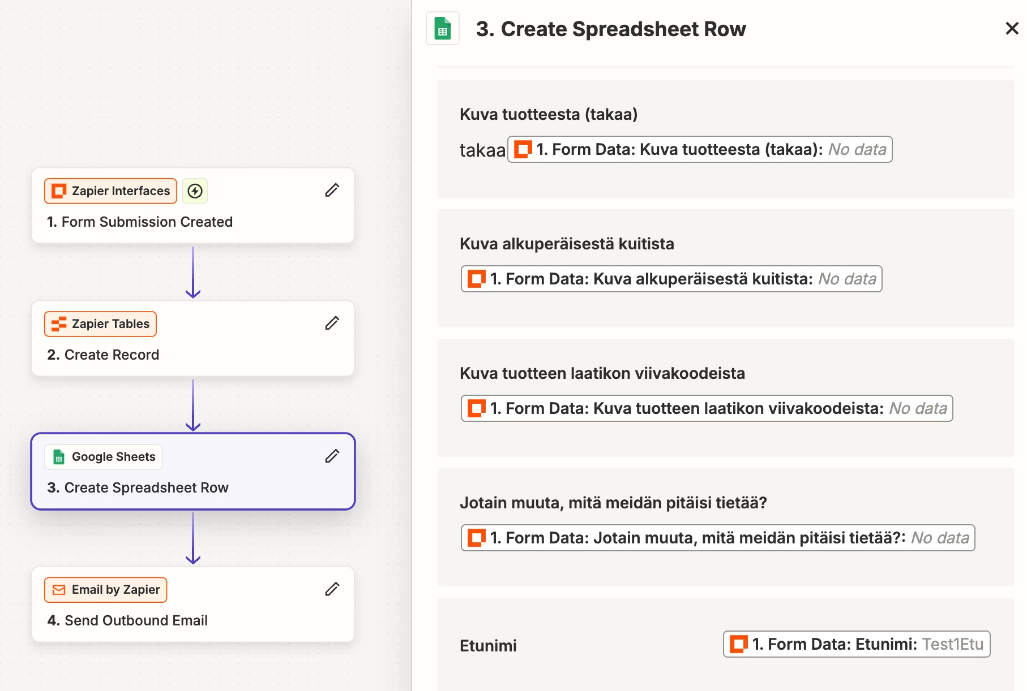The height and width of the screenshot is (691, 1027).
Task: Click the Kuva alkuperäisestä kuitista field
Action: coord(671,279)
